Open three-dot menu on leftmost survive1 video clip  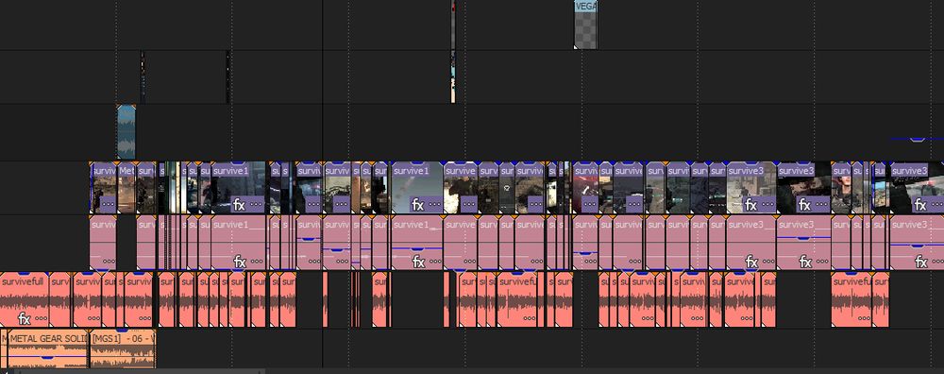pyautogui.click(x=257, y=205)
